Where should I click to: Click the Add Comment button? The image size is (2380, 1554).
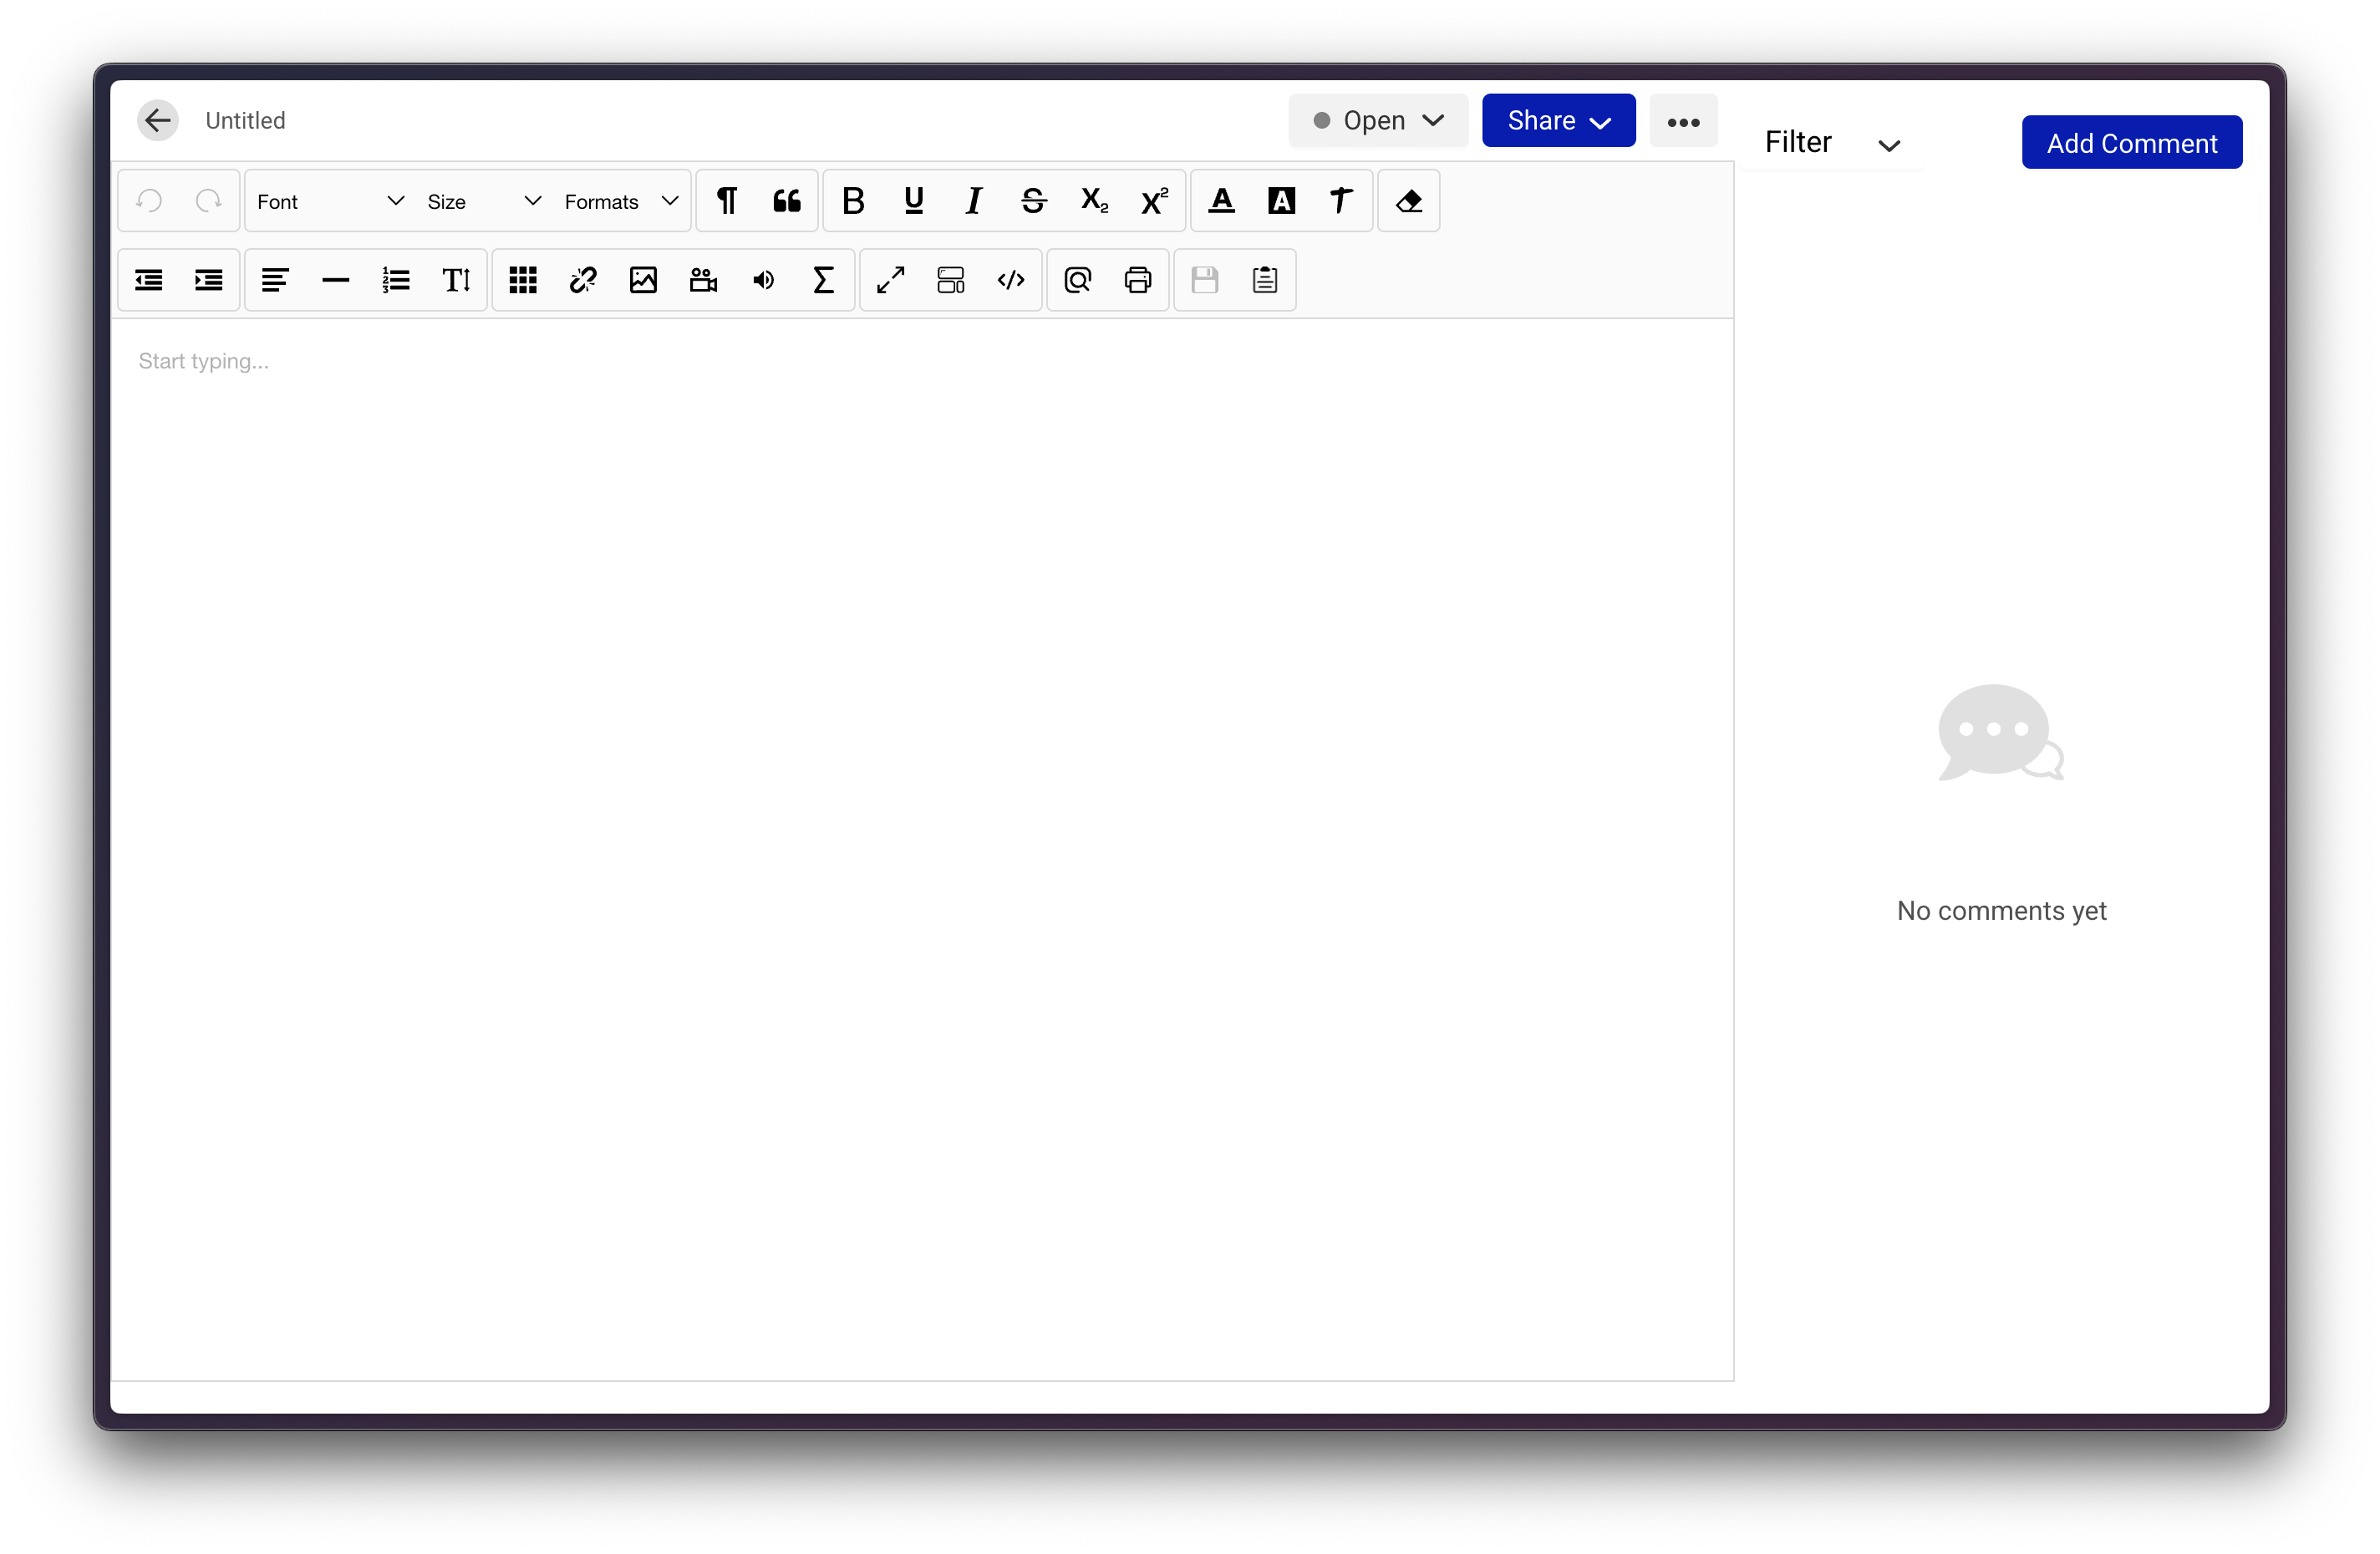pos(2132,143)
